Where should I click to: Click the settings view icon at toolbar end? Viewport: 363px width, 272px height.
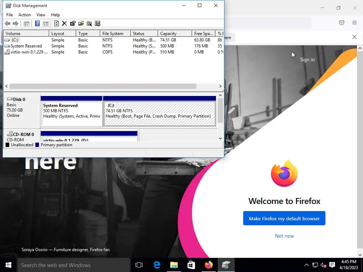pyautogui.click(x=97, y=23)
